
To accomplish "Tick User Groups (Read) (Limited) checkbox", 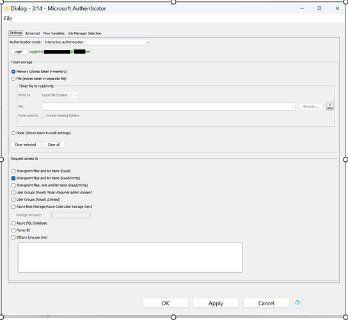I will point(13,200).
